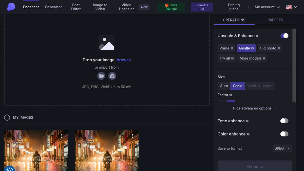Open three-dot menu on first image thumbnail

coord(62,136)
